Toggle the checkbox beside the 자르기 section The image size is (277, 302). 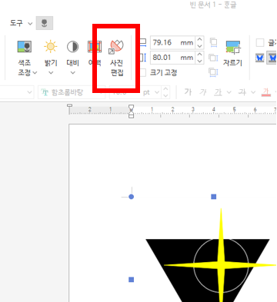(x=260, y=43)
